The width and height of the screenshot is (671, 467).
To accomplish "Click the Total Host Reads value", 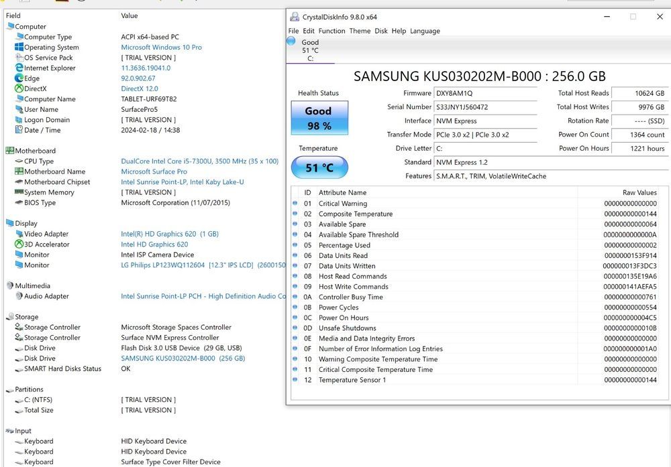I will (x=639, y=93).
